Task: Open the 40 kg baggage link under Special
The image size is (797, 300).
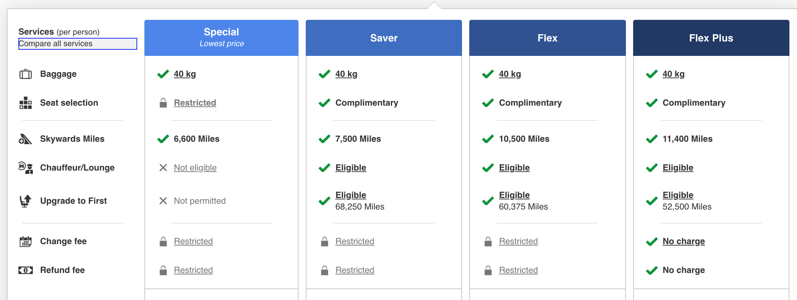Action: click(185, 74)
